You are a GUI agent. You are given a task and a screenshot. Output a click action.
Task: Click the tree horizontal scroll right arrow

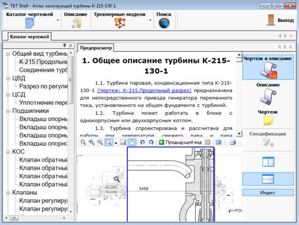point(64,218)
